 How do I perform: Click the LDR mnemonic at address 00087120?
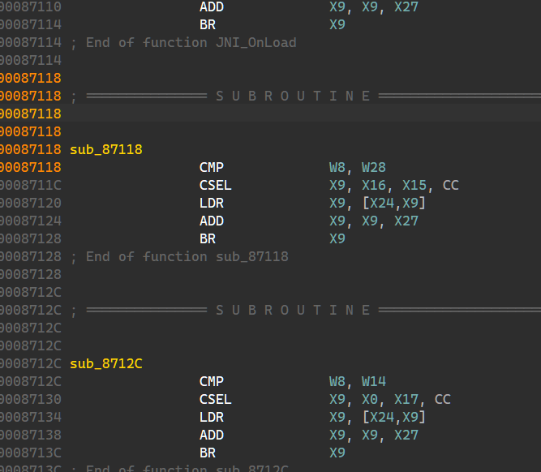[212, 203]
